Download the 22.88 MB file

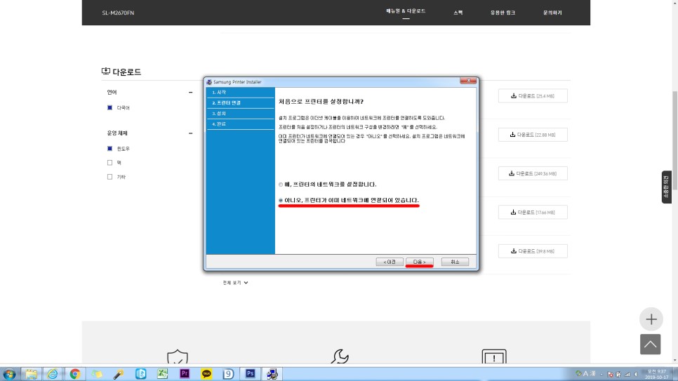pyautogui.click(x=533, y=135)
